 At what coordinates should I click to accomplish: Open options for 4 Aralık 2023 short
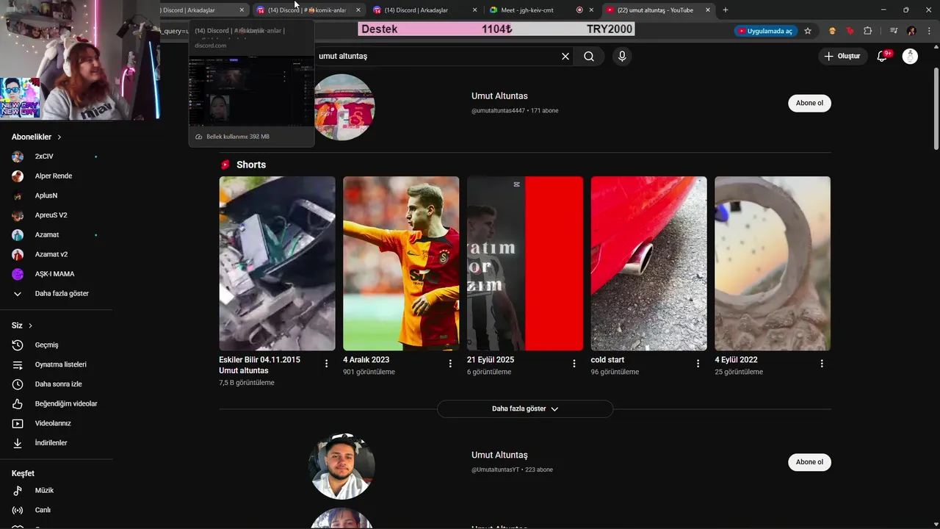coord(450,363)
